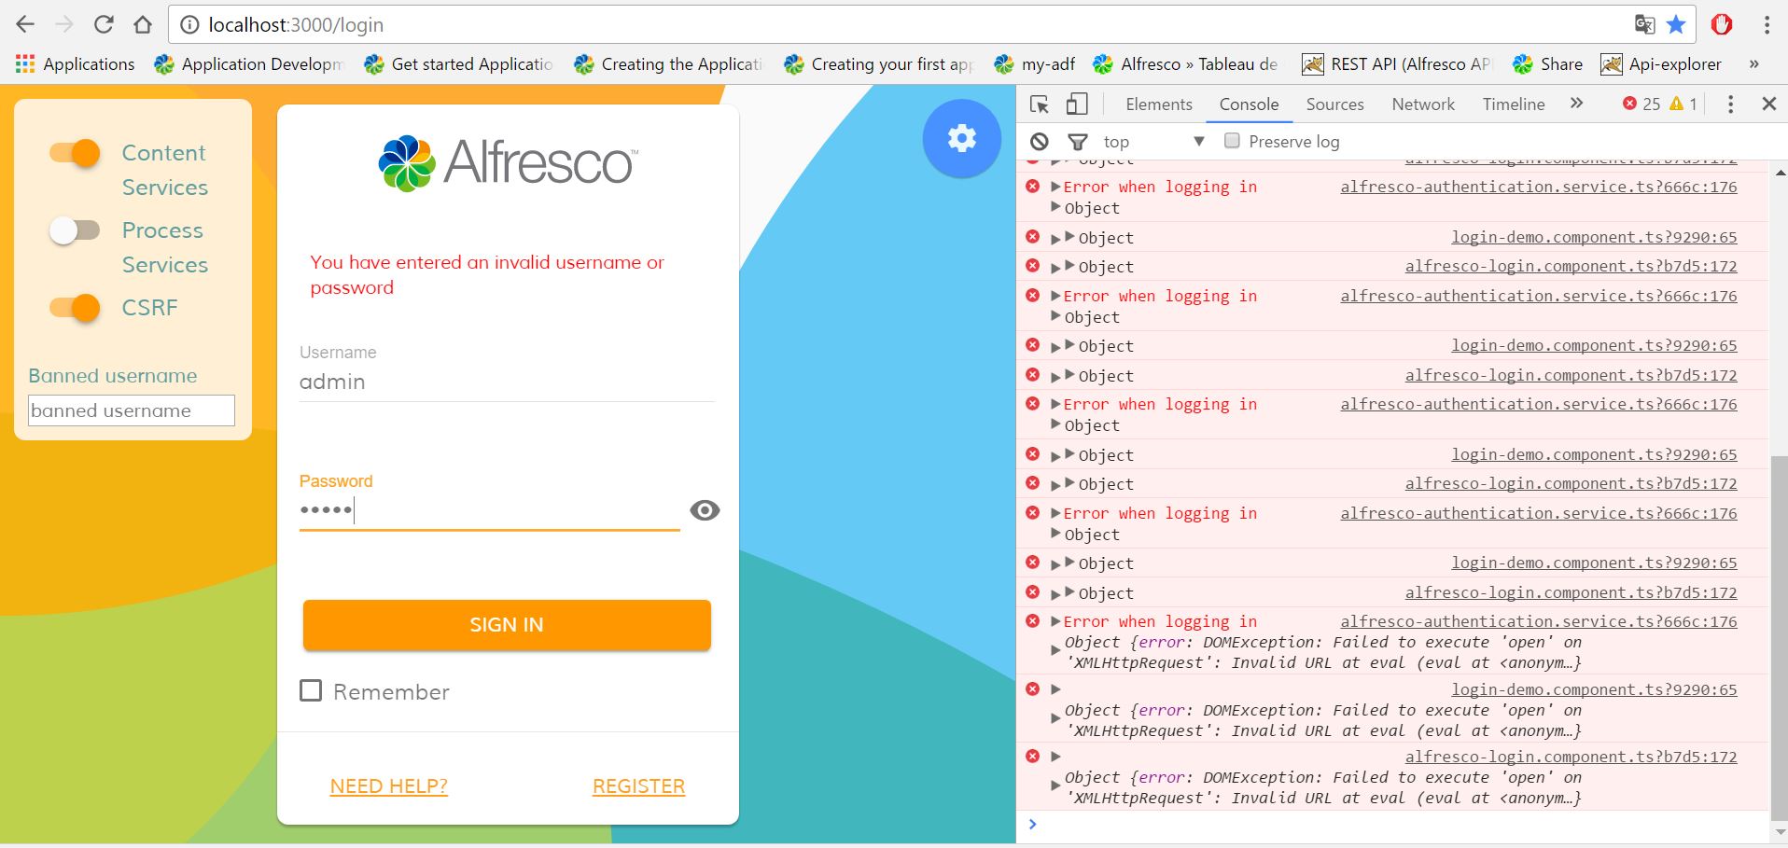The width and height of the screenshot is (1788, 848).
Task: Activate DevTools inspect element picker
Action: (1040, 104)
